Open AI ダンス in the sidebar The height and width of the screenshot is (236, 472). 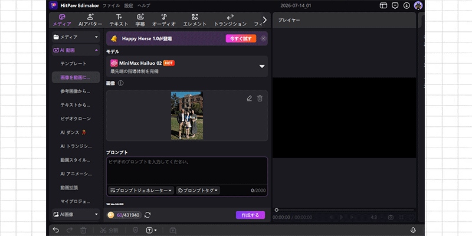point(73,132)
